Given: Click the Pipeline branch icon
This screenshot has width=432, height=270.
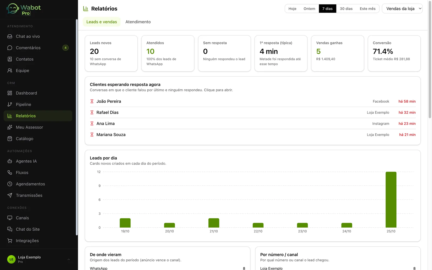Looking at the screenshot, I should coord(10,104).
